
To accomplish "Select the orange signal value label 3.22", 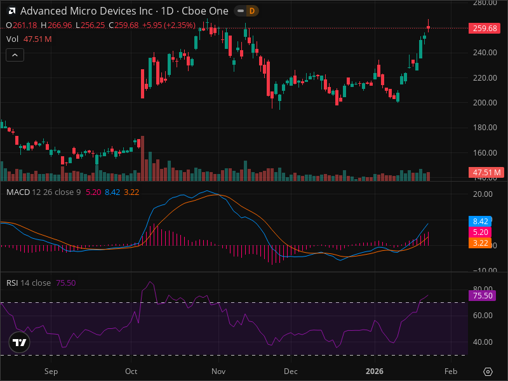I will coord(480,243).
